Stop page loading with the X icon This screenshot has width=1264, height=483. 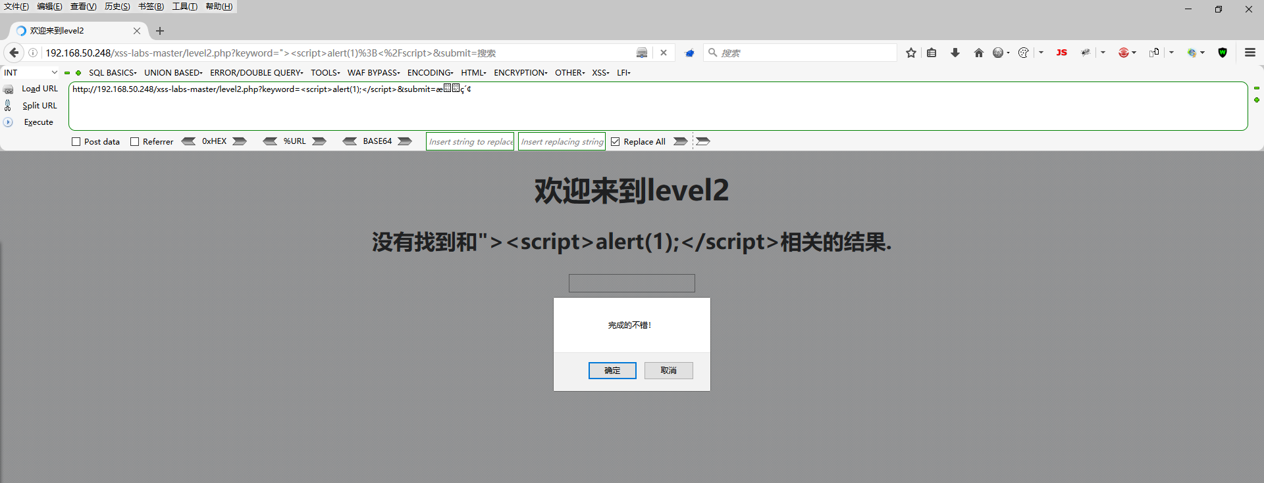pyautogui.click(x=664, y=53)
